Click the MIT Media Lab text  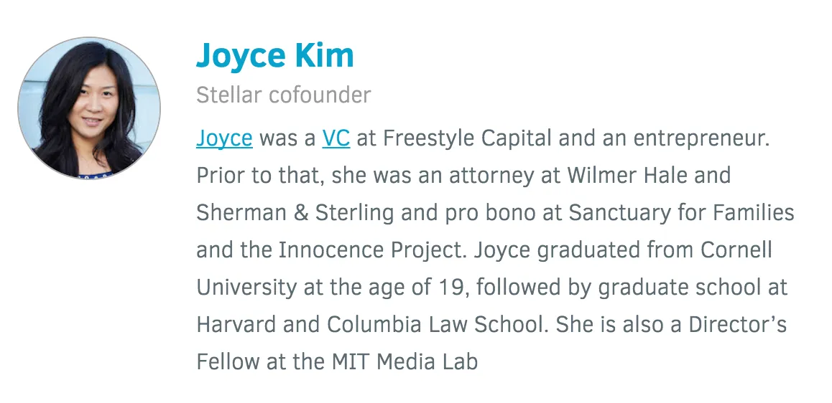[x=405, y=361]
